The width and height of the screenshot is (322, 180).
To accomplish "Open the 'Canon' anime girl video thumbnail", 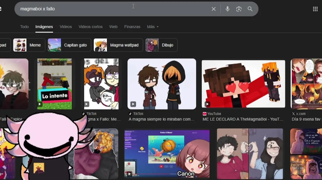I will (x=167, y=154).
